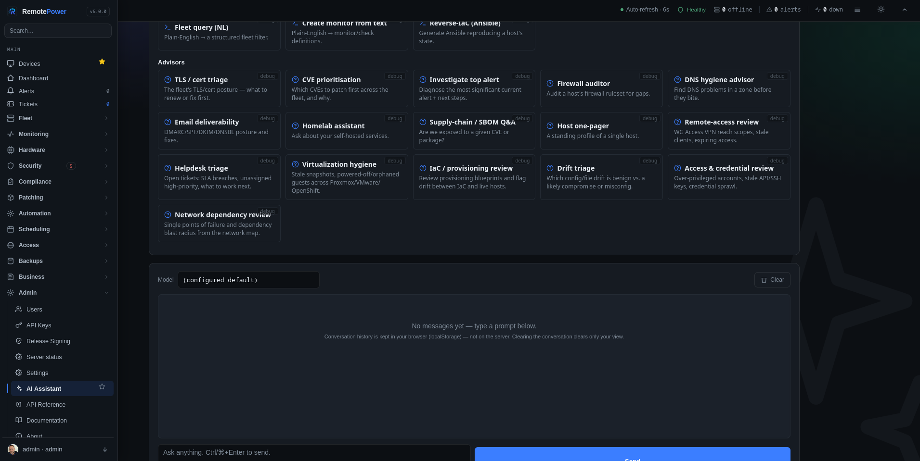Expand the Scheduling section chevron
920x461 pixels.
click(106, 229)
